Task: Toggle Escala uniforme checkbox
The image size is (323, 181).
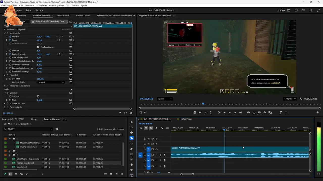Action: tap(38, 47)
